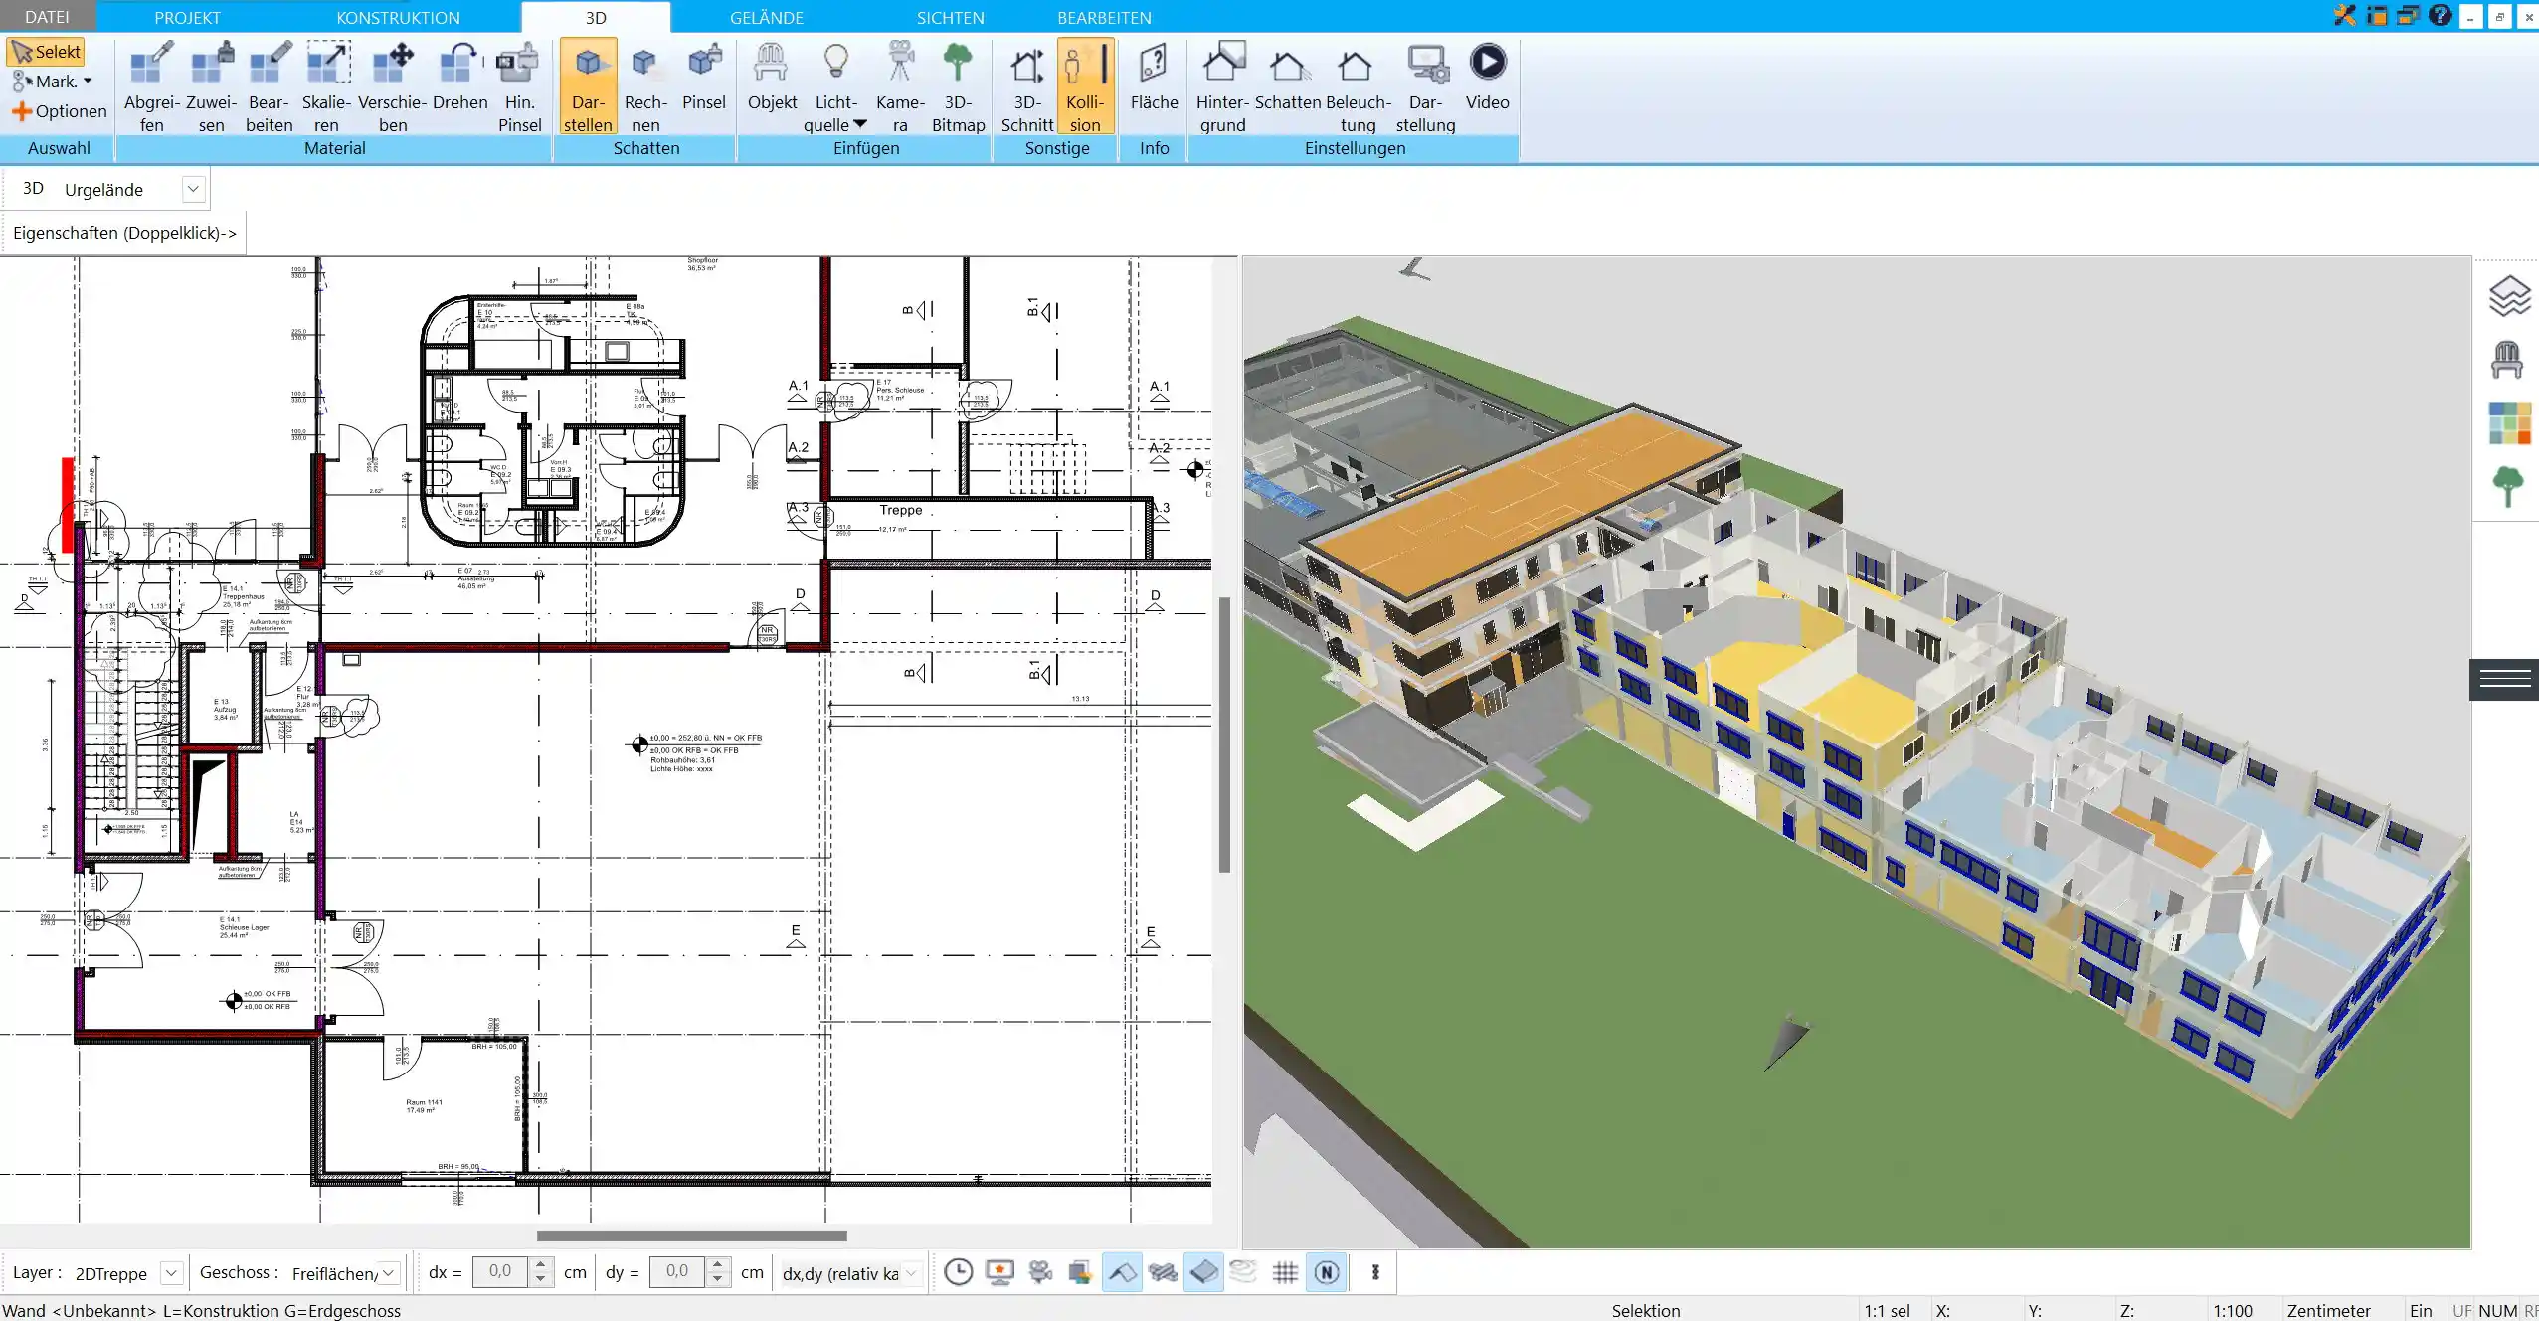Toggle the terrain contours display button
The image size is (2539, 1321).
coord(1244,1272)
